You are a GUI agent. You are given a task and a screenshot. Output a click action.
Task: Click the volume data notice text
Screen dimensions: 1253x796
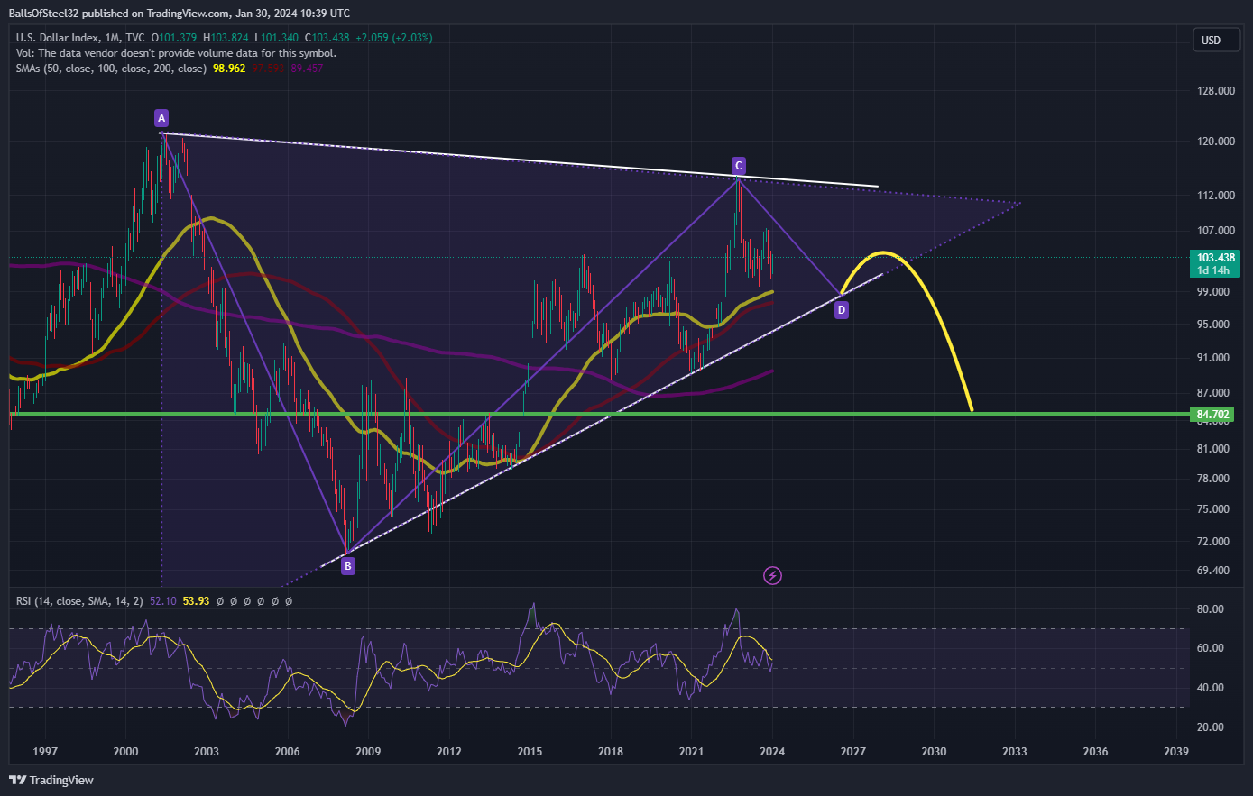(176, 53)
